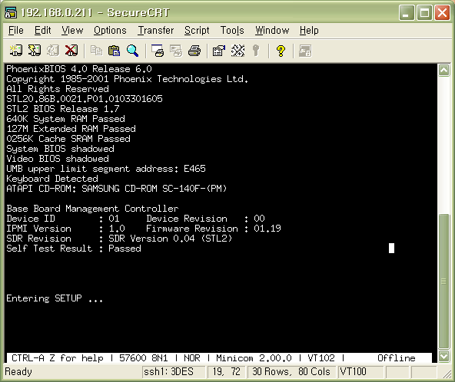The image size is (455, 382).
Task: Click the yellow Help question mark icon
Action: coord(281,51)
